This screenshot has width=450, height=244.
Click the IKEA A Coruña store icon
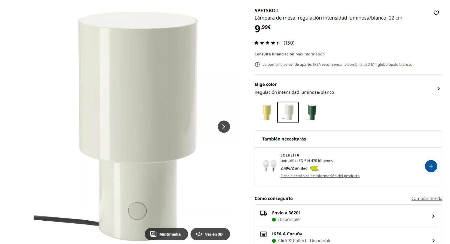[263, 234]
